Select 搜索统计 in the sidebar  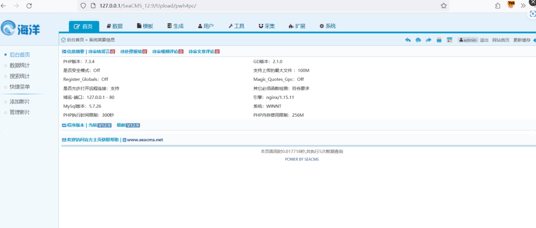[20, 76]
